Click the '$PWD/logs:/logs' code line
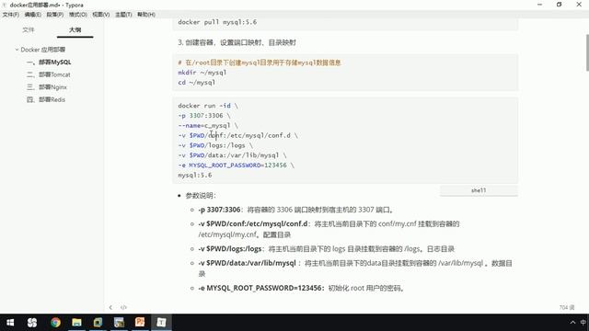 point(215,145)
